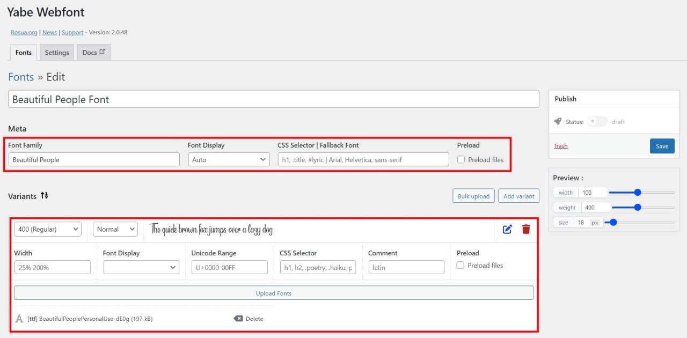Click the Save button
Screen dimensions: 687x338
click(x=662, y=145)
